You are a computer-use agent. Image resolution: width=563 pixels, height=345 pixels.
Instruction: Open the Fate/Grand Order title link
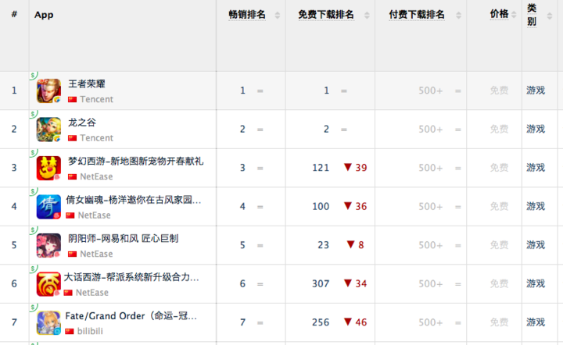[131, 316]
